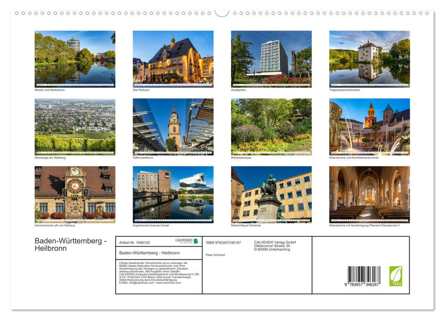Click the Peter Schickert author name

tap(215, 254)
